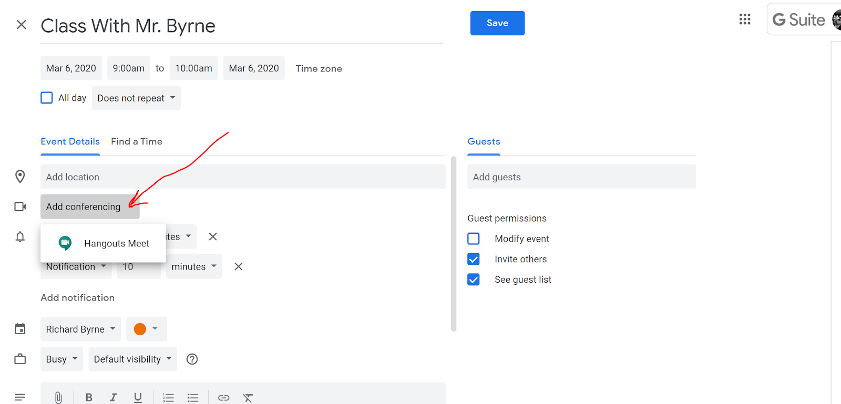Open the orange event color picker
841x404 pixels.
[146, 329]
